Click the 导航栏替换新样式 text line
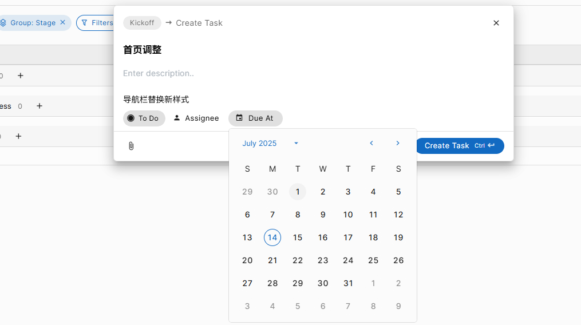 tap(156, 100)
